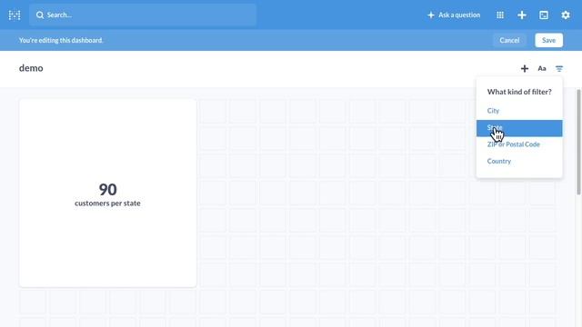Click the search magnifier icon
This screenshot has height=327, width=582.
point(40,15)
